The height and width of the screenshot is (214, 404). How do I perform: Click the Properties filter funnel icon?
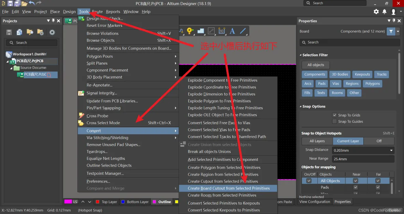(391, 31)
